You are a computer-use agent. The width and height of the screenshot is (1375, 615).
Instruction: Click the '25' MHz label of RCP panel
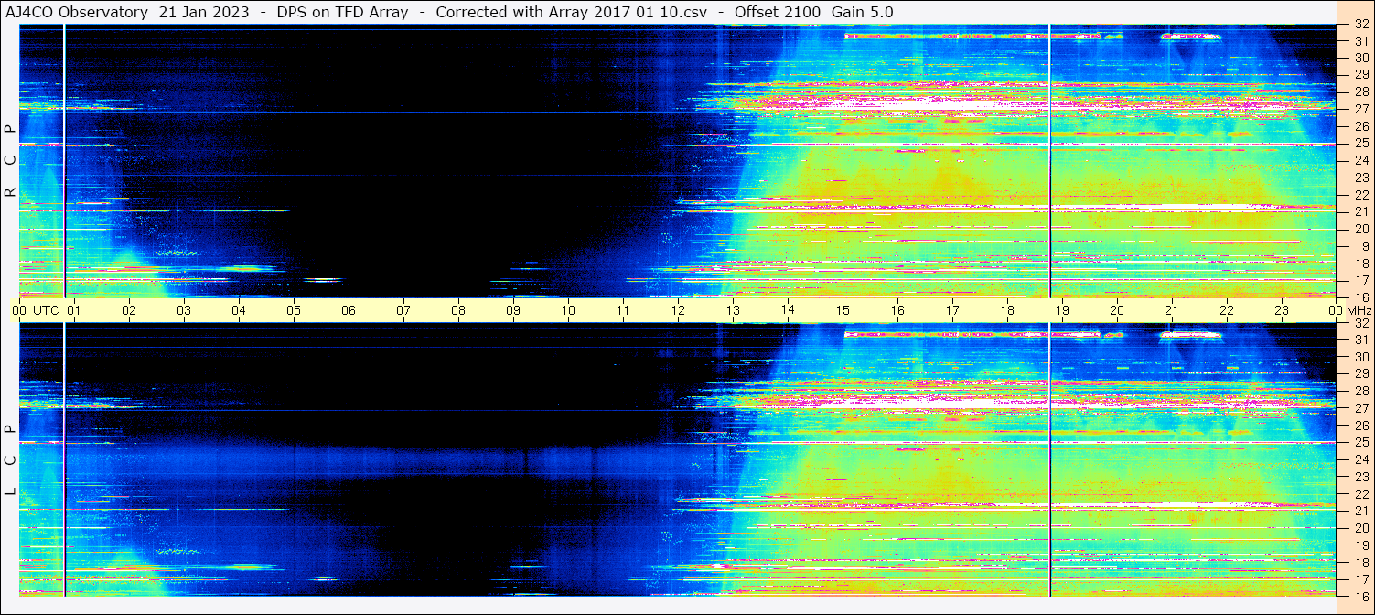(x=1361, y=144)
